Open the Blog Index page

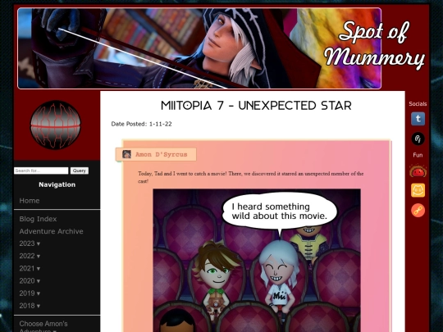click(38, 219)
